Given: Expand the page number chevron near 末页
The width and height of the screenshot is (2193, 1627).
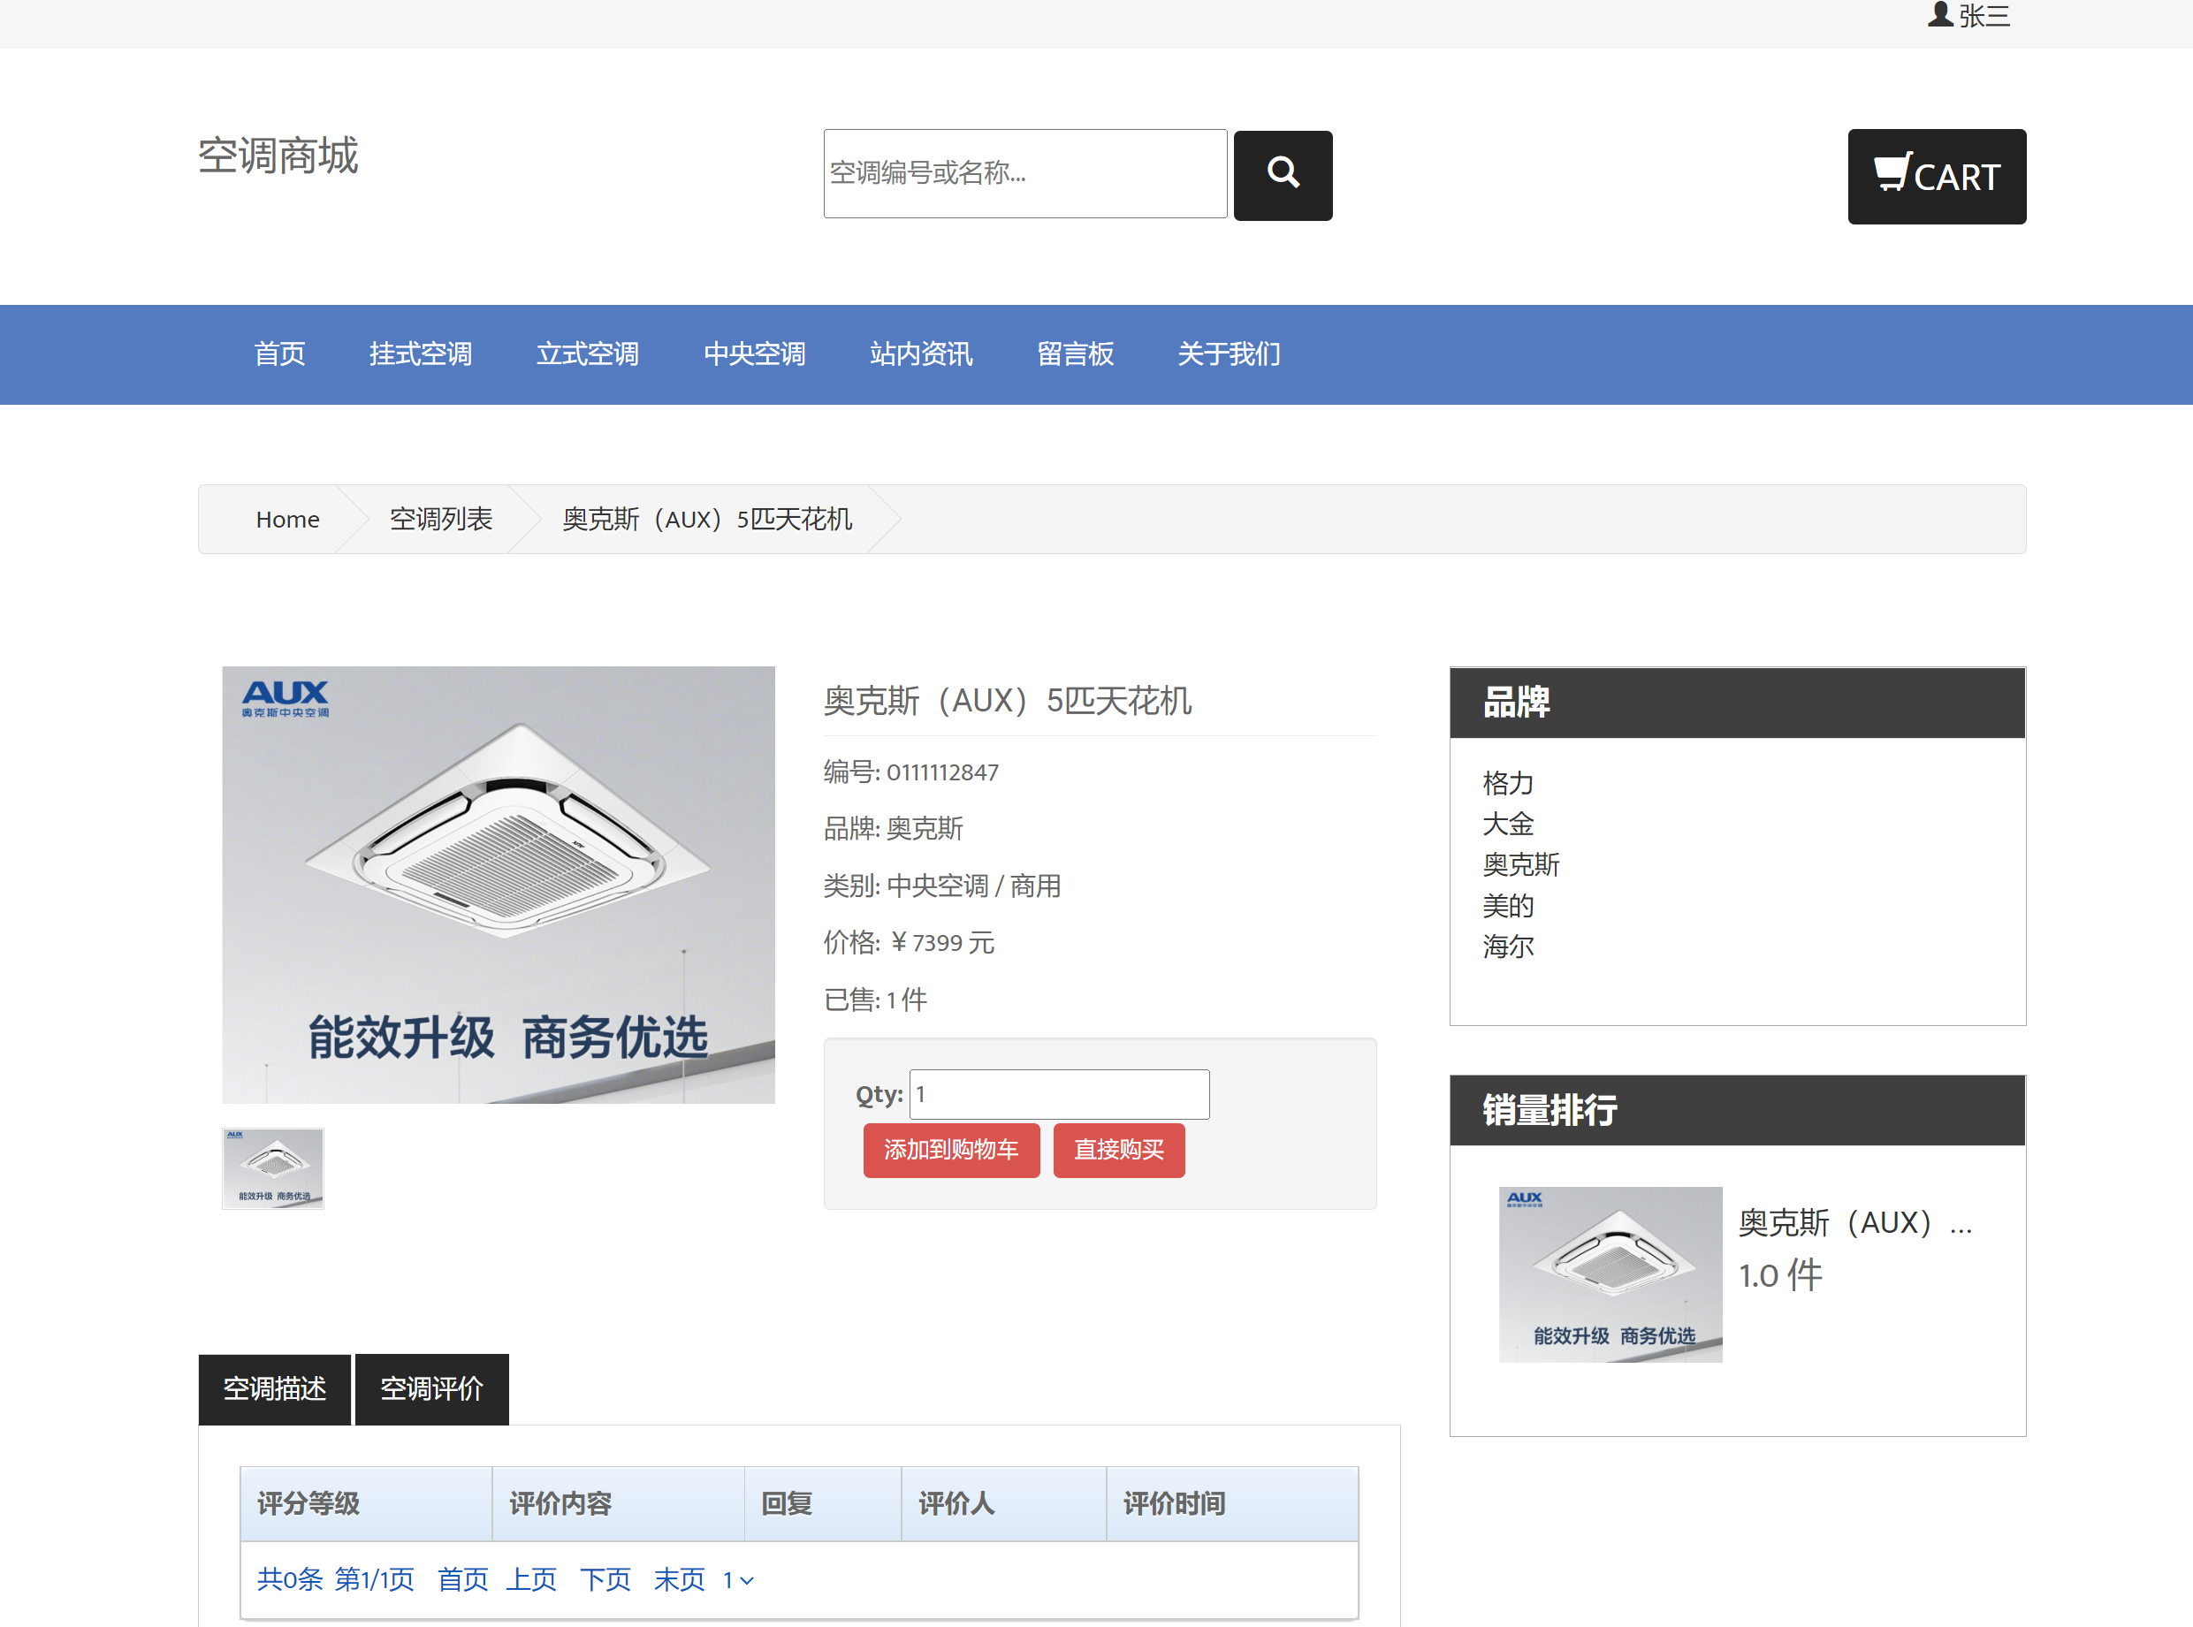Looking at the screenshot, I should [746, 1582].
